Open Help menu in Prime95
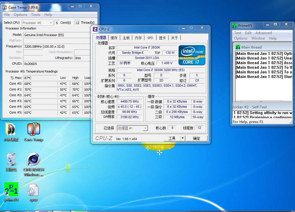This screenshot has height=212, width=295. pyautogui.click(x=273, y=38)
